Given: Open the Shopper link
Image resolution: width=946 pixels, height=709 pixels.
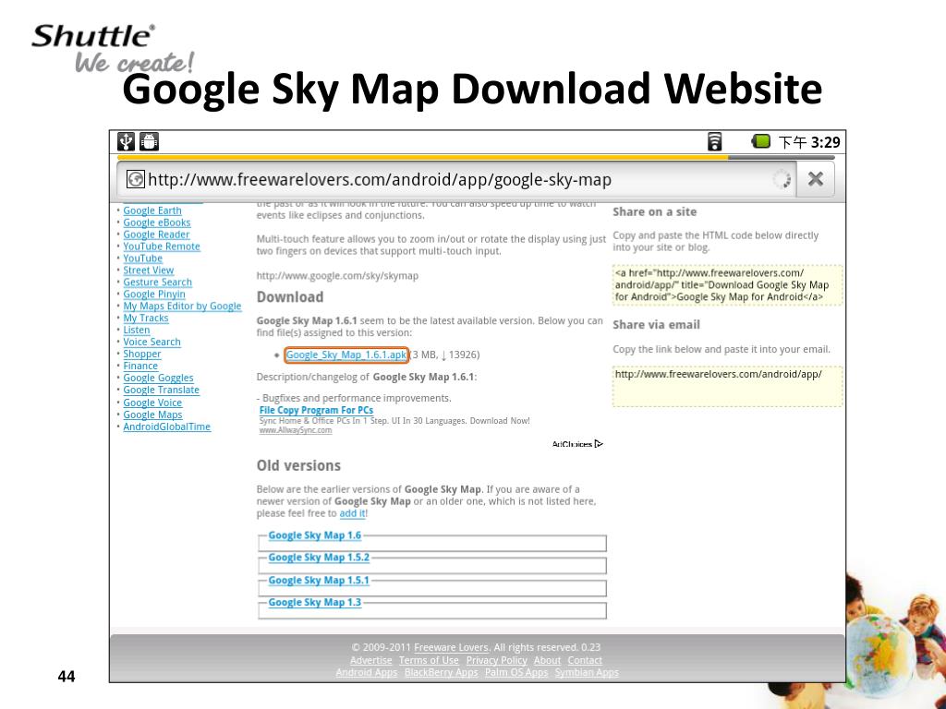Looking at the screenshot, I should [142, 354].
